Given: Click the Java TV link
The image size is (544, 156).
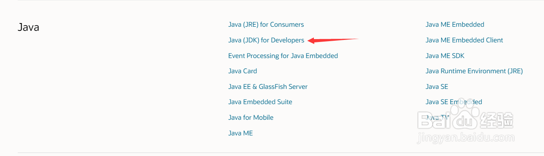Looking at the screenshot, I should pos(437,118).
